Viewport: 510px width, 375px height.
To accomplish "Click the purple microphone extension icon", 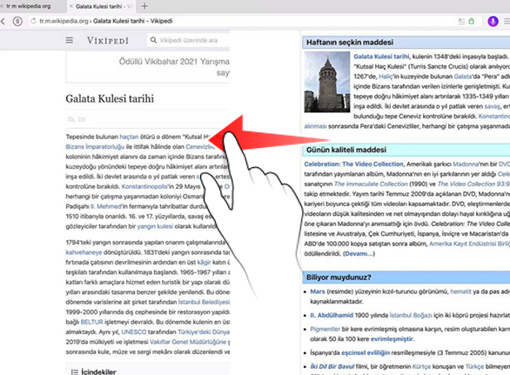I will [x=493, y=22].
